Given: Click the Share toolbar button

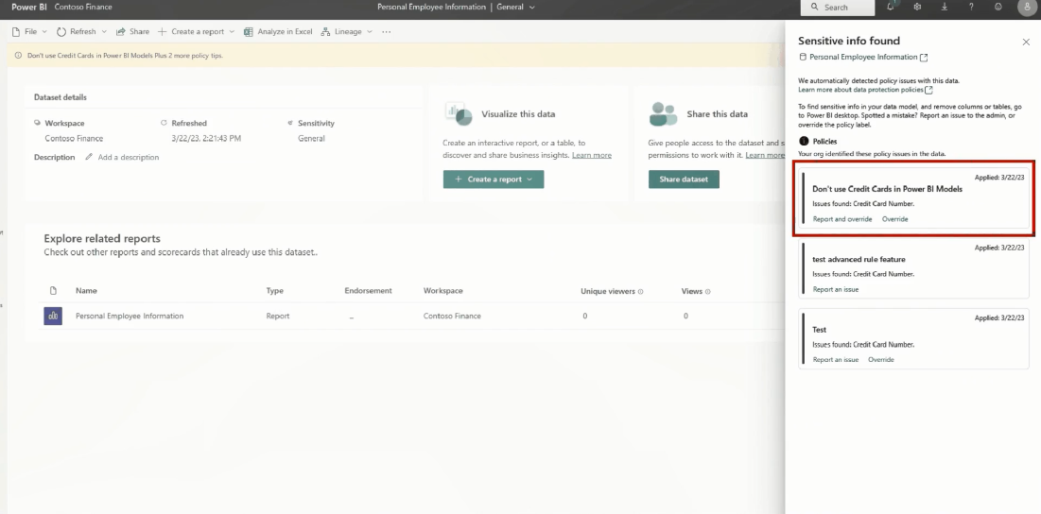Looking at the screenshot, I should [132, 31].
